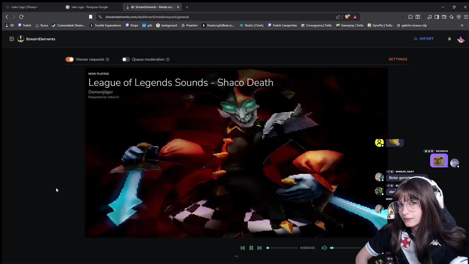Open the media control music note icon
Screen dimensions: 469x264
(429, 17)
